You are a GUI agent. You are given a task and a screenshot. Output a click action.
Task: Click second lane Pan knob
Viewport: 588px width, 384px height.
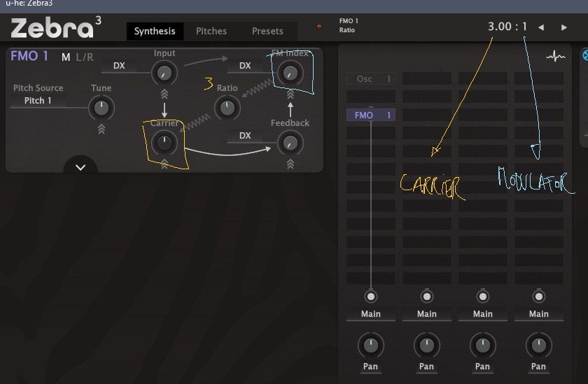[x=427, y=346]
